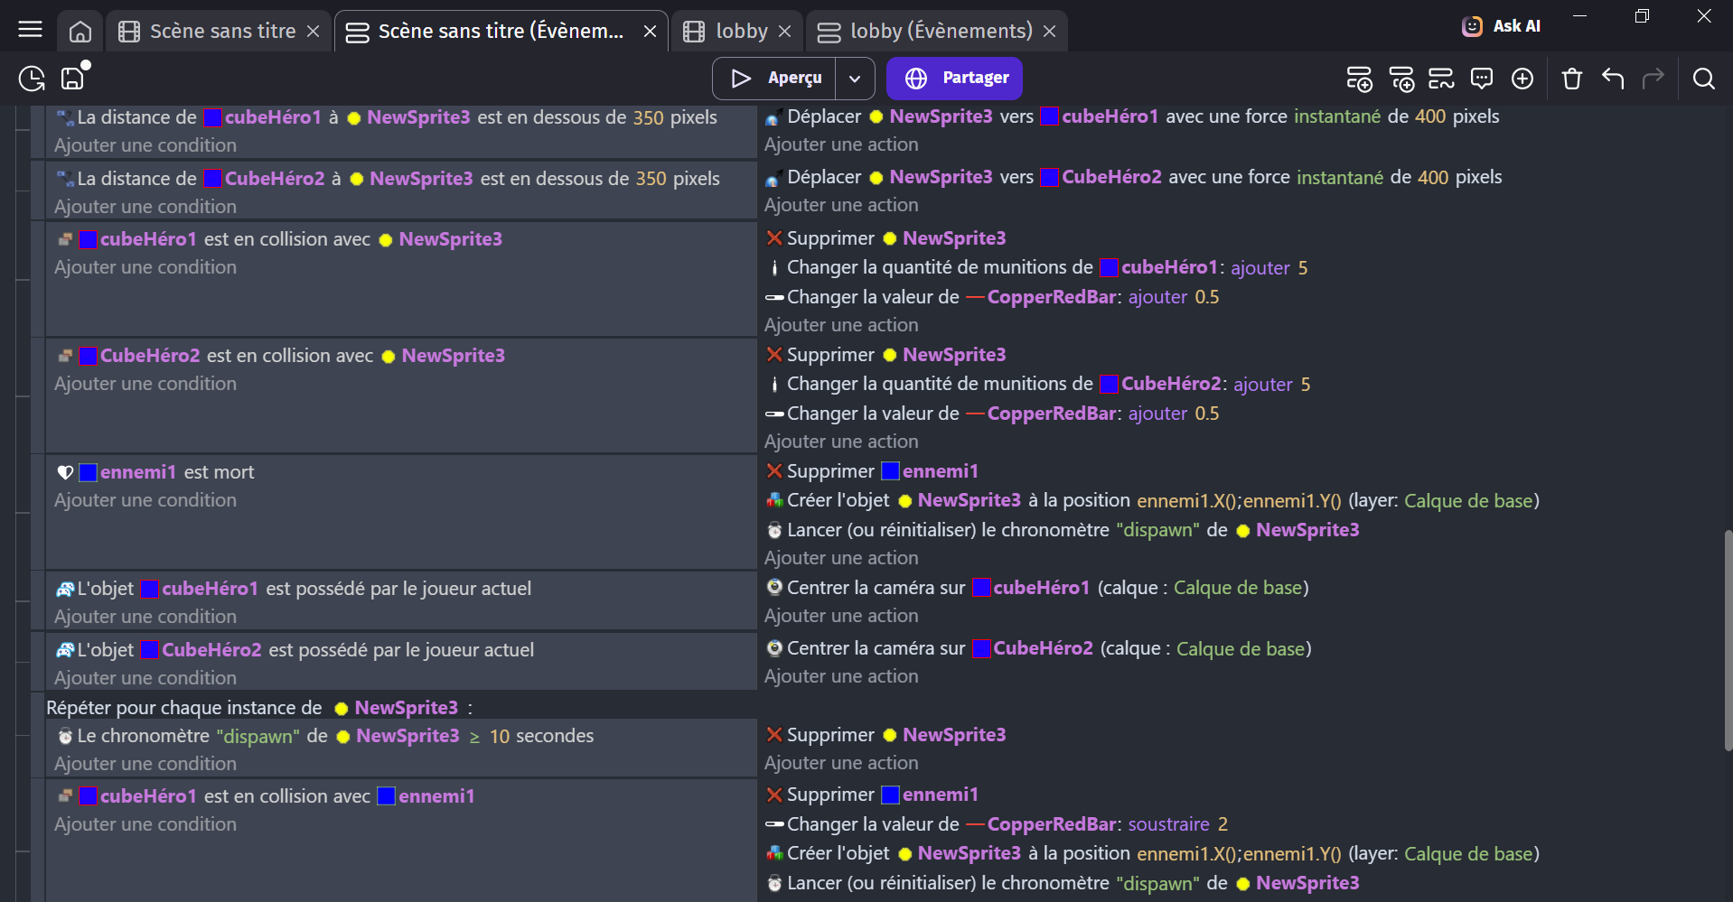Switch to the lobby (Évènements) tab
The width and height of the screenshot is (1733, 902).
(x=940, y=32)
